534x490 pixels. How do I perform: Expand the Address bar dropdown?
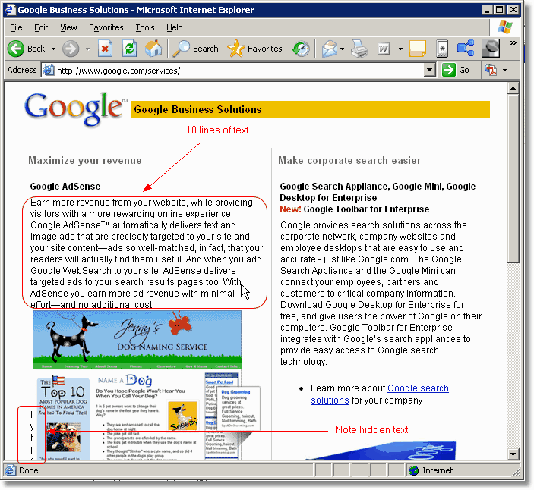tap(430, 71)
